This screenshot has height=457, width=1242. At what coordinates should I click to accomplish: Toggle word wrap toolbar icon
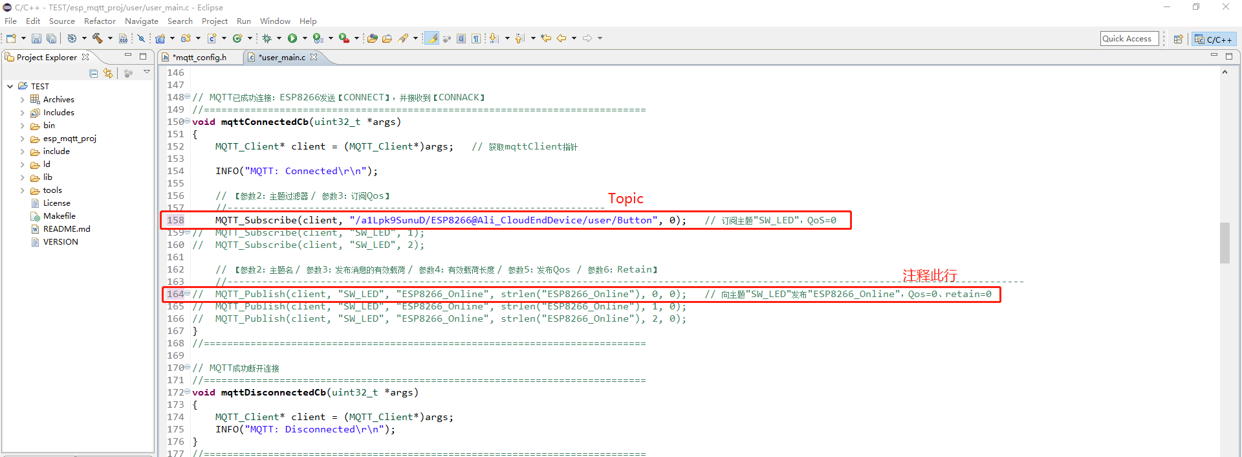[446, 38]
